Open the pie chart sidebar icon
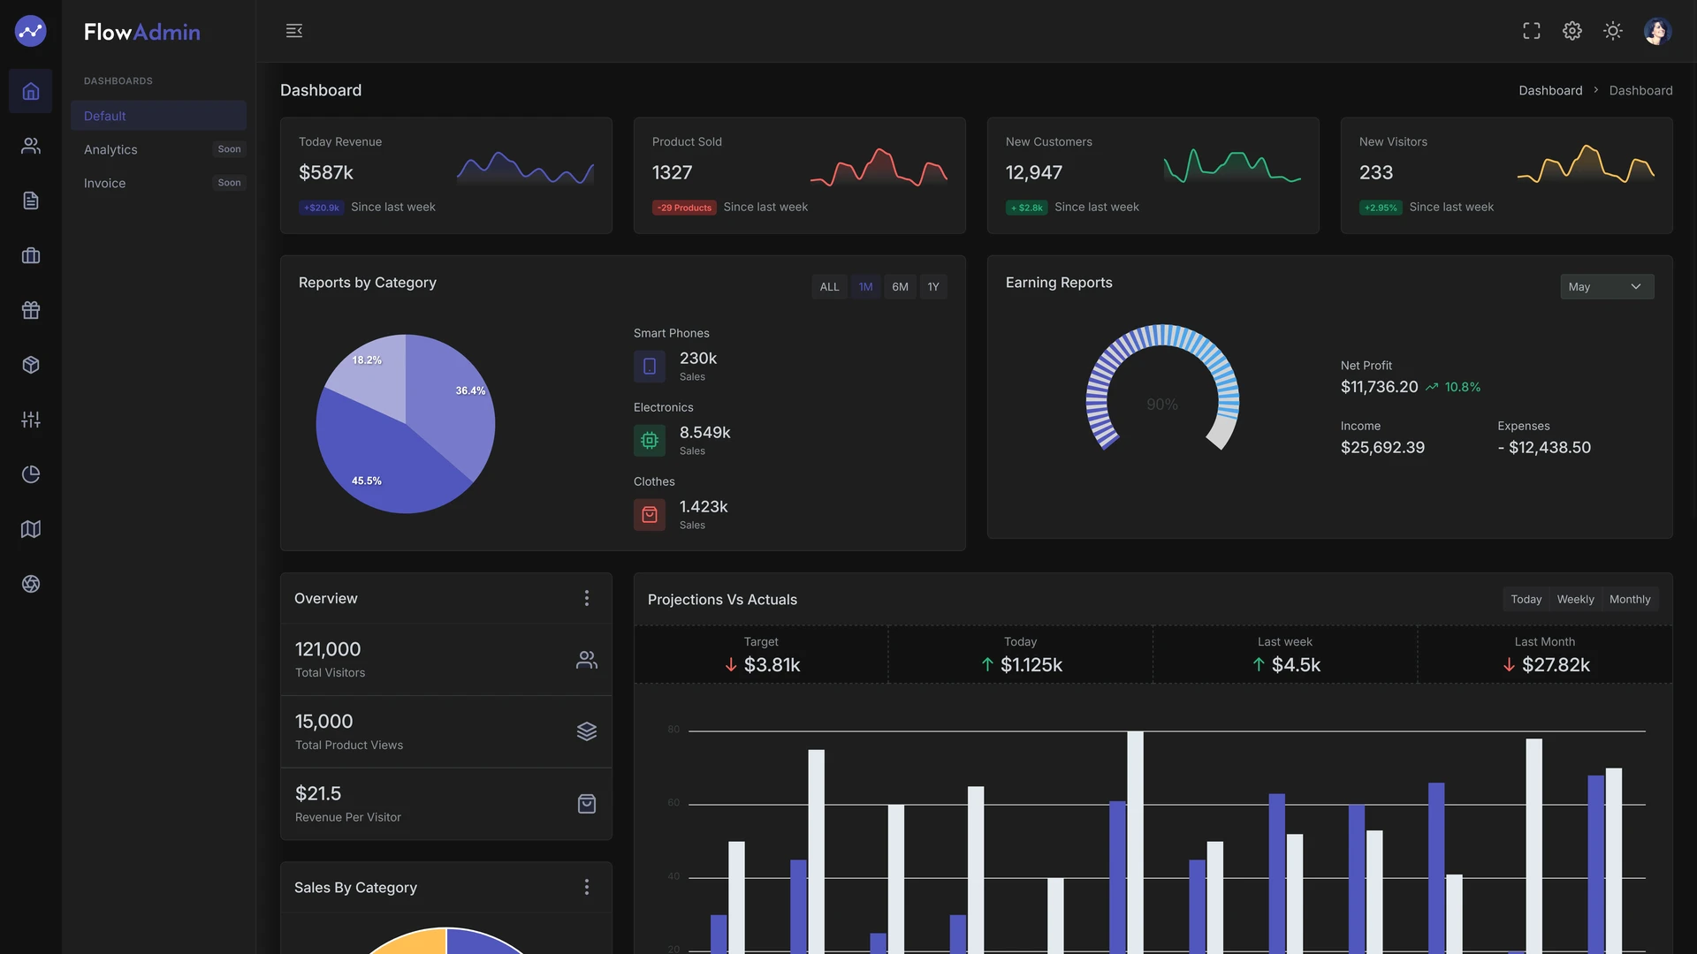 [31, 474]
